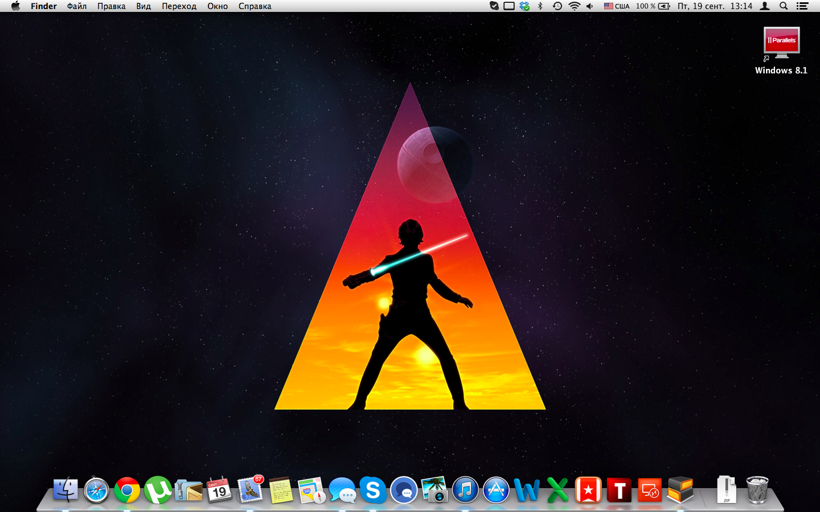Viewport: 820px width, 512px height.
Task: Open Dropbox status menu in menu bar
Action: (524, 6)
